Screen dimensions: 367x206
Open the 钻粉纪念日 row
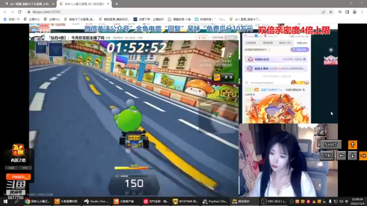coord(276,60)
